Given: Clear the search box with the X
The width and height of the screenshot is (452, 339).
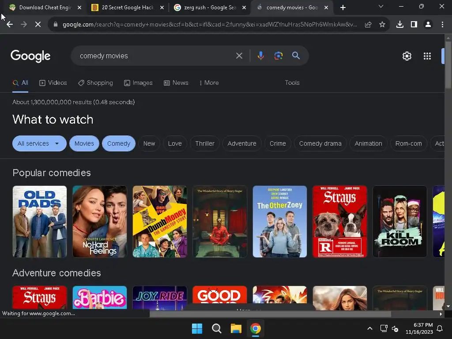Looking at the screenshot, I should [x=239, y=56].
